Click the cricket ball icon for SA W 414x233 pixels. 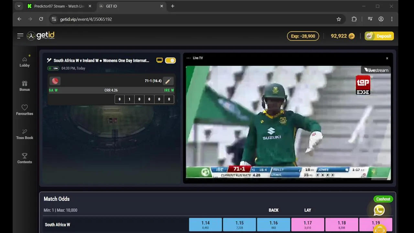pyautogui.click(x=55, y=81)
